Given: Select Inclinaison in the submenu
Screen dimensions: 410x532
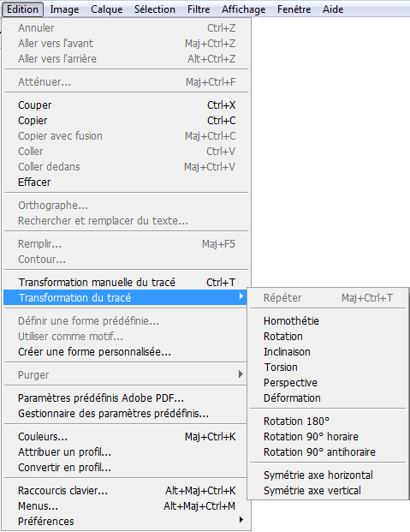Looking at the screenshot, I should click(328, 352).
